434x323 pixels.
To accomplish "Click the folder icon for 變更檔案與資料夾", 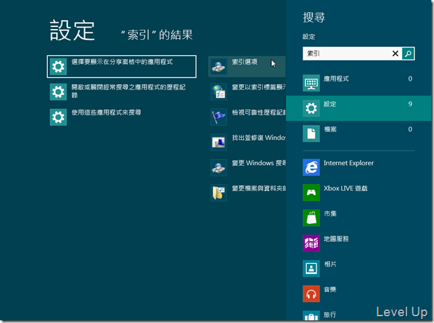I will click(x=218, y=193).
